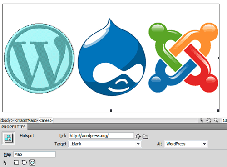Click the Point to File target icon
Image resolution: width=227 pixels, height=167 pixels.
click(x=138, y=136)
